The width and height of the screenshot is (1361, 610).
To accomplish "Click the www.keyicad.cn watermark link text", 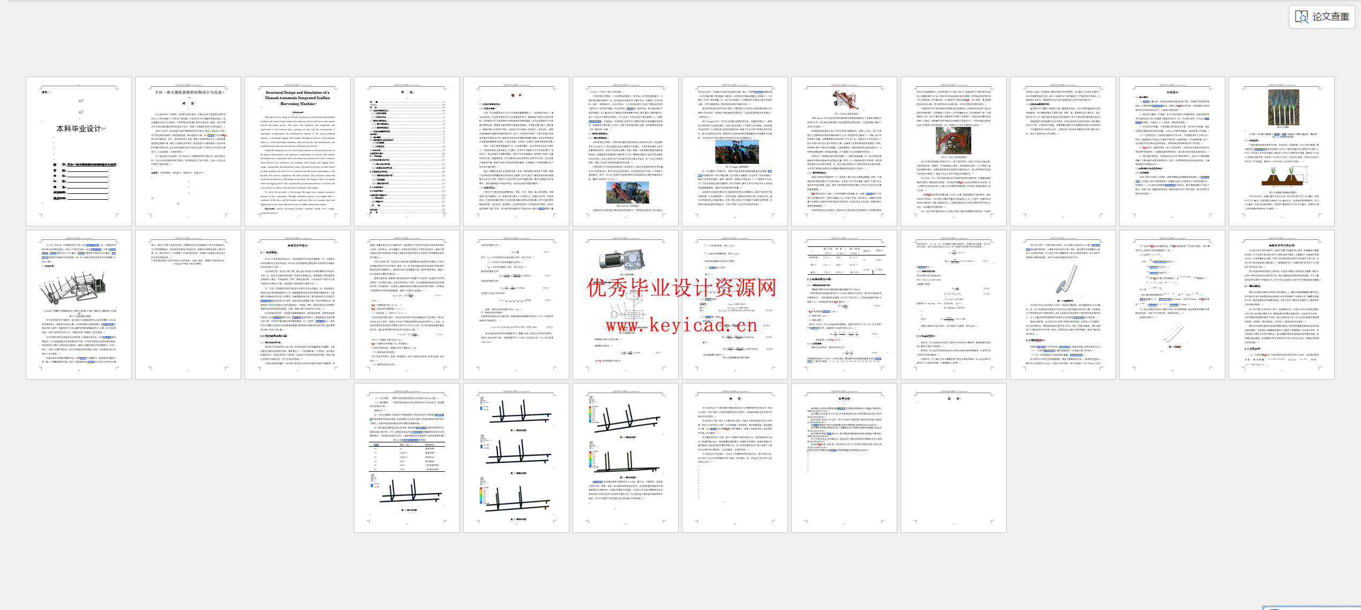I will pyautogui.click(x=681, y=325).
